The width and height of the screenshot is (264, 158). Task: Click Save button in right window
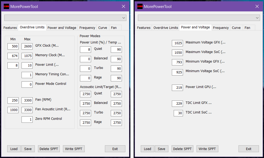tap(161, 149)
